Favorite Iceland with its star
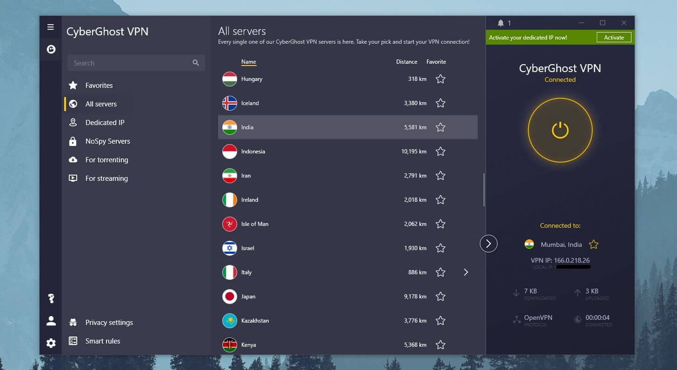The width and height of the screenshot is (677, 370). coord(440,103)
